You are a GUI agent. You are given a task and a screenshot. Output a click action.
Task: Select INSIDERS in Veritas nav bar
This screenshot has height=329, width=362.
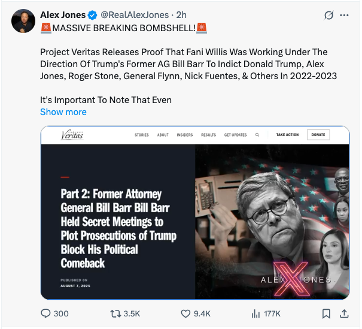(185, 135)
